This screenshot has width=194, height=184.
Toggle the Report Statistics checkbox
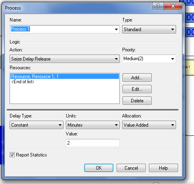(x=12, y=155)
